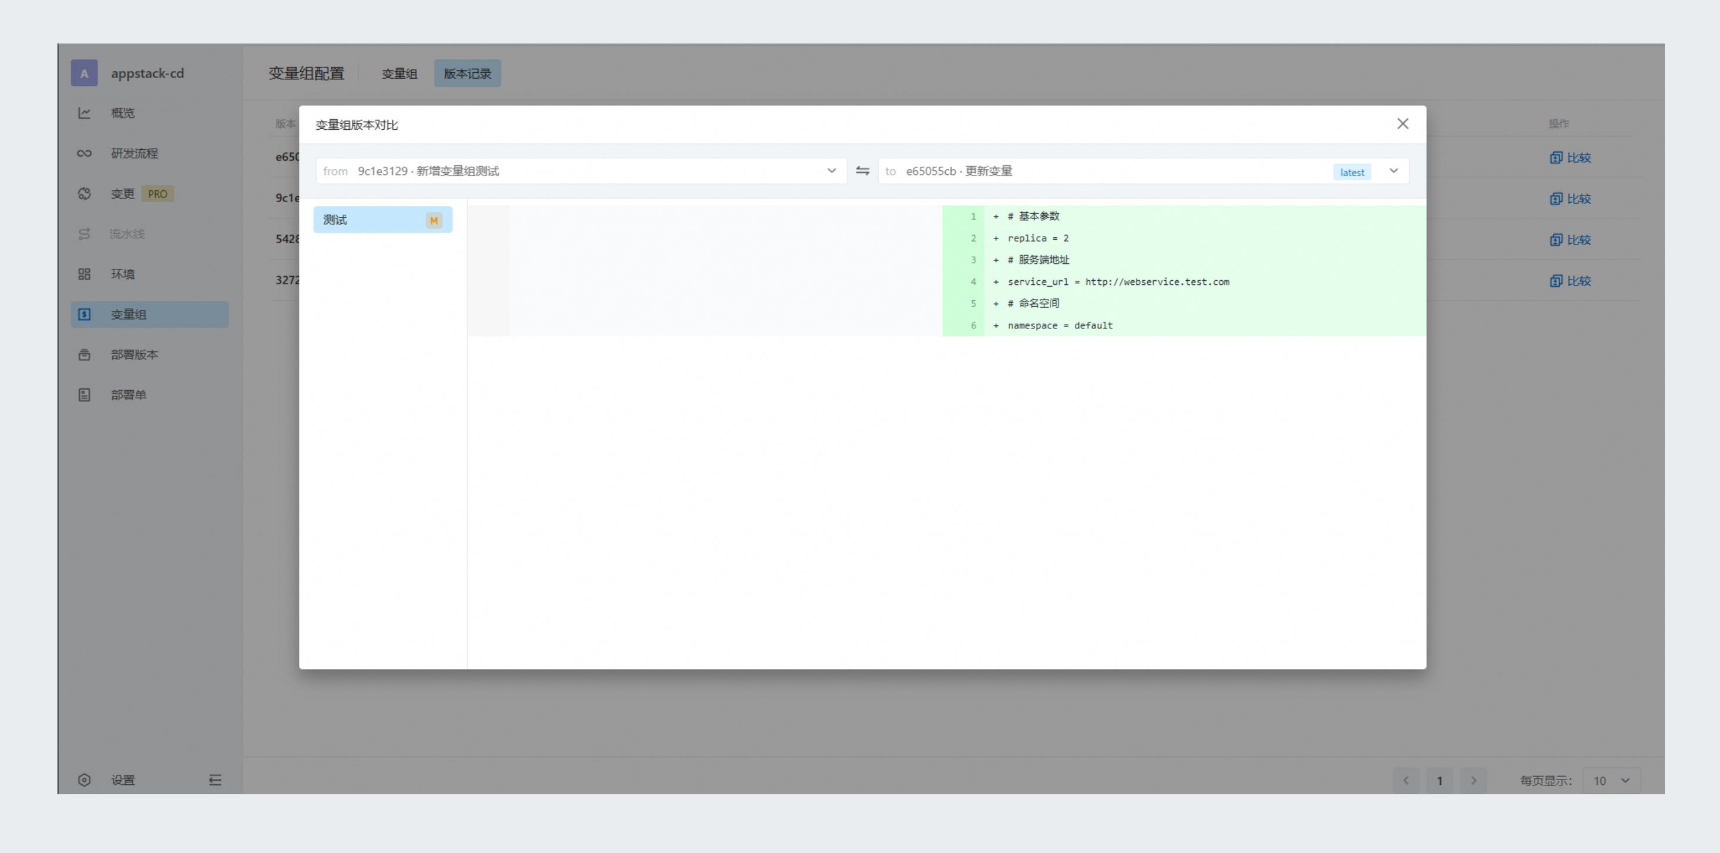
Task: Click the 变更 cycle icon
Action: [84, 194]
